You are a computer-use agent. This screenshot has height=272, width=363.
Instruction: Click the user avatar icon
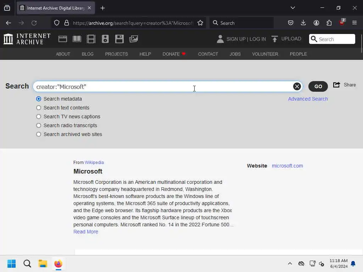[x=220, y=39]
